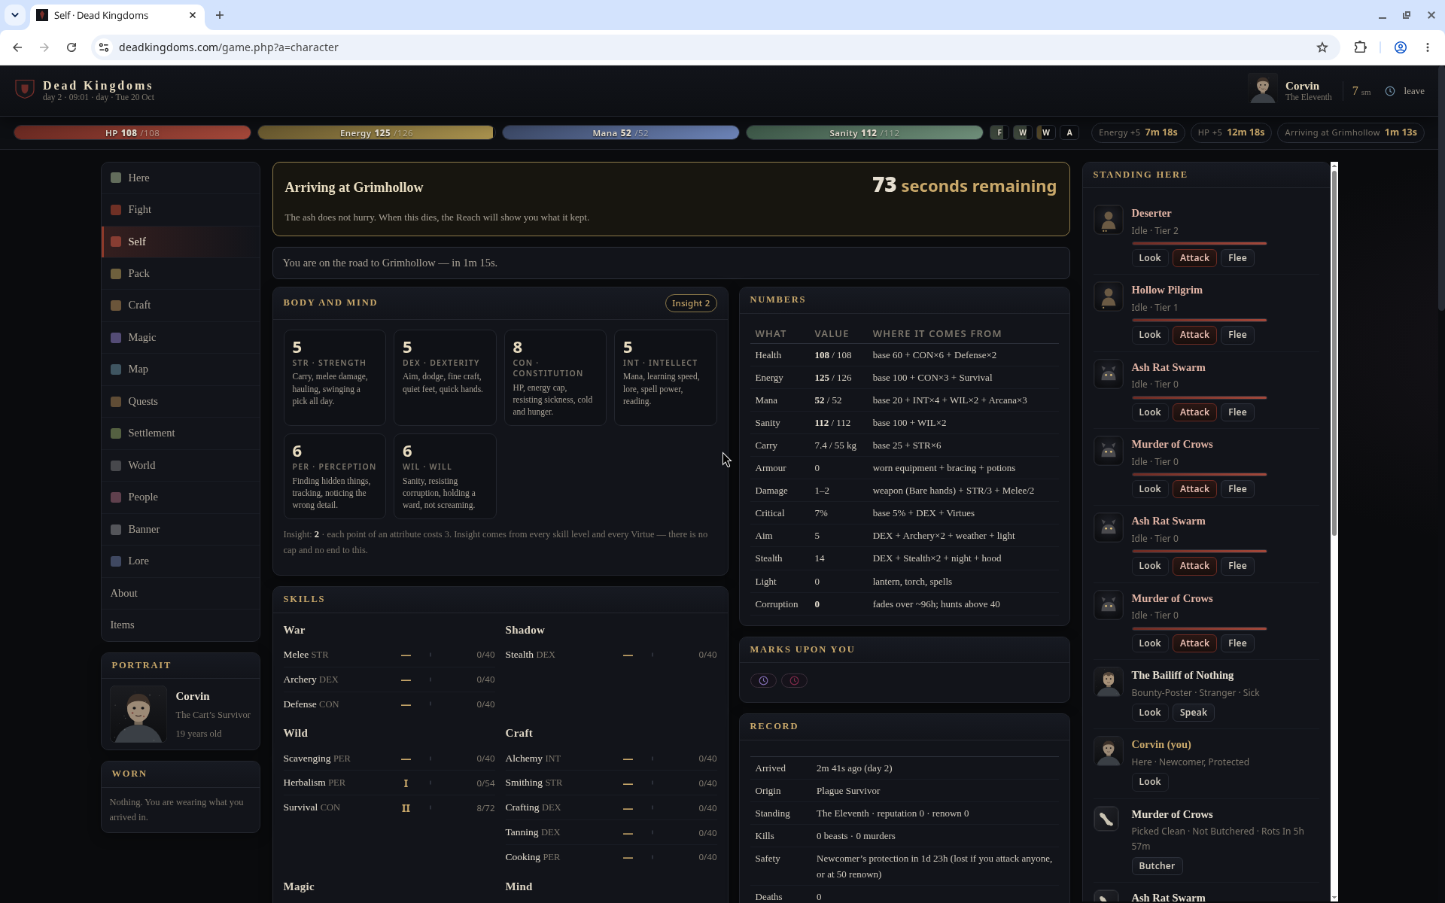Click the clock icon beside leave
This screenshot has width=1445, height=903.
(x=1390, y=91)
